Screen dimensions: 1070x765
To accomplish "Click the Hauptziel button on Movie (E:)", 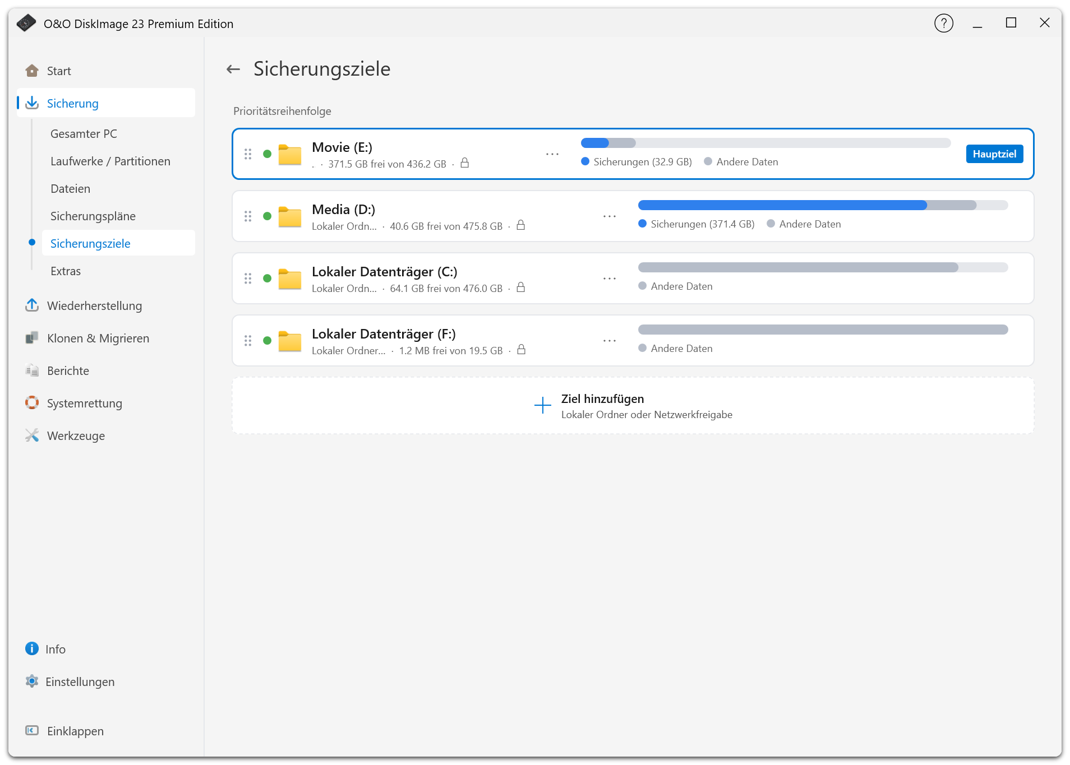I will pyautogui.click(x=994, y=154).
